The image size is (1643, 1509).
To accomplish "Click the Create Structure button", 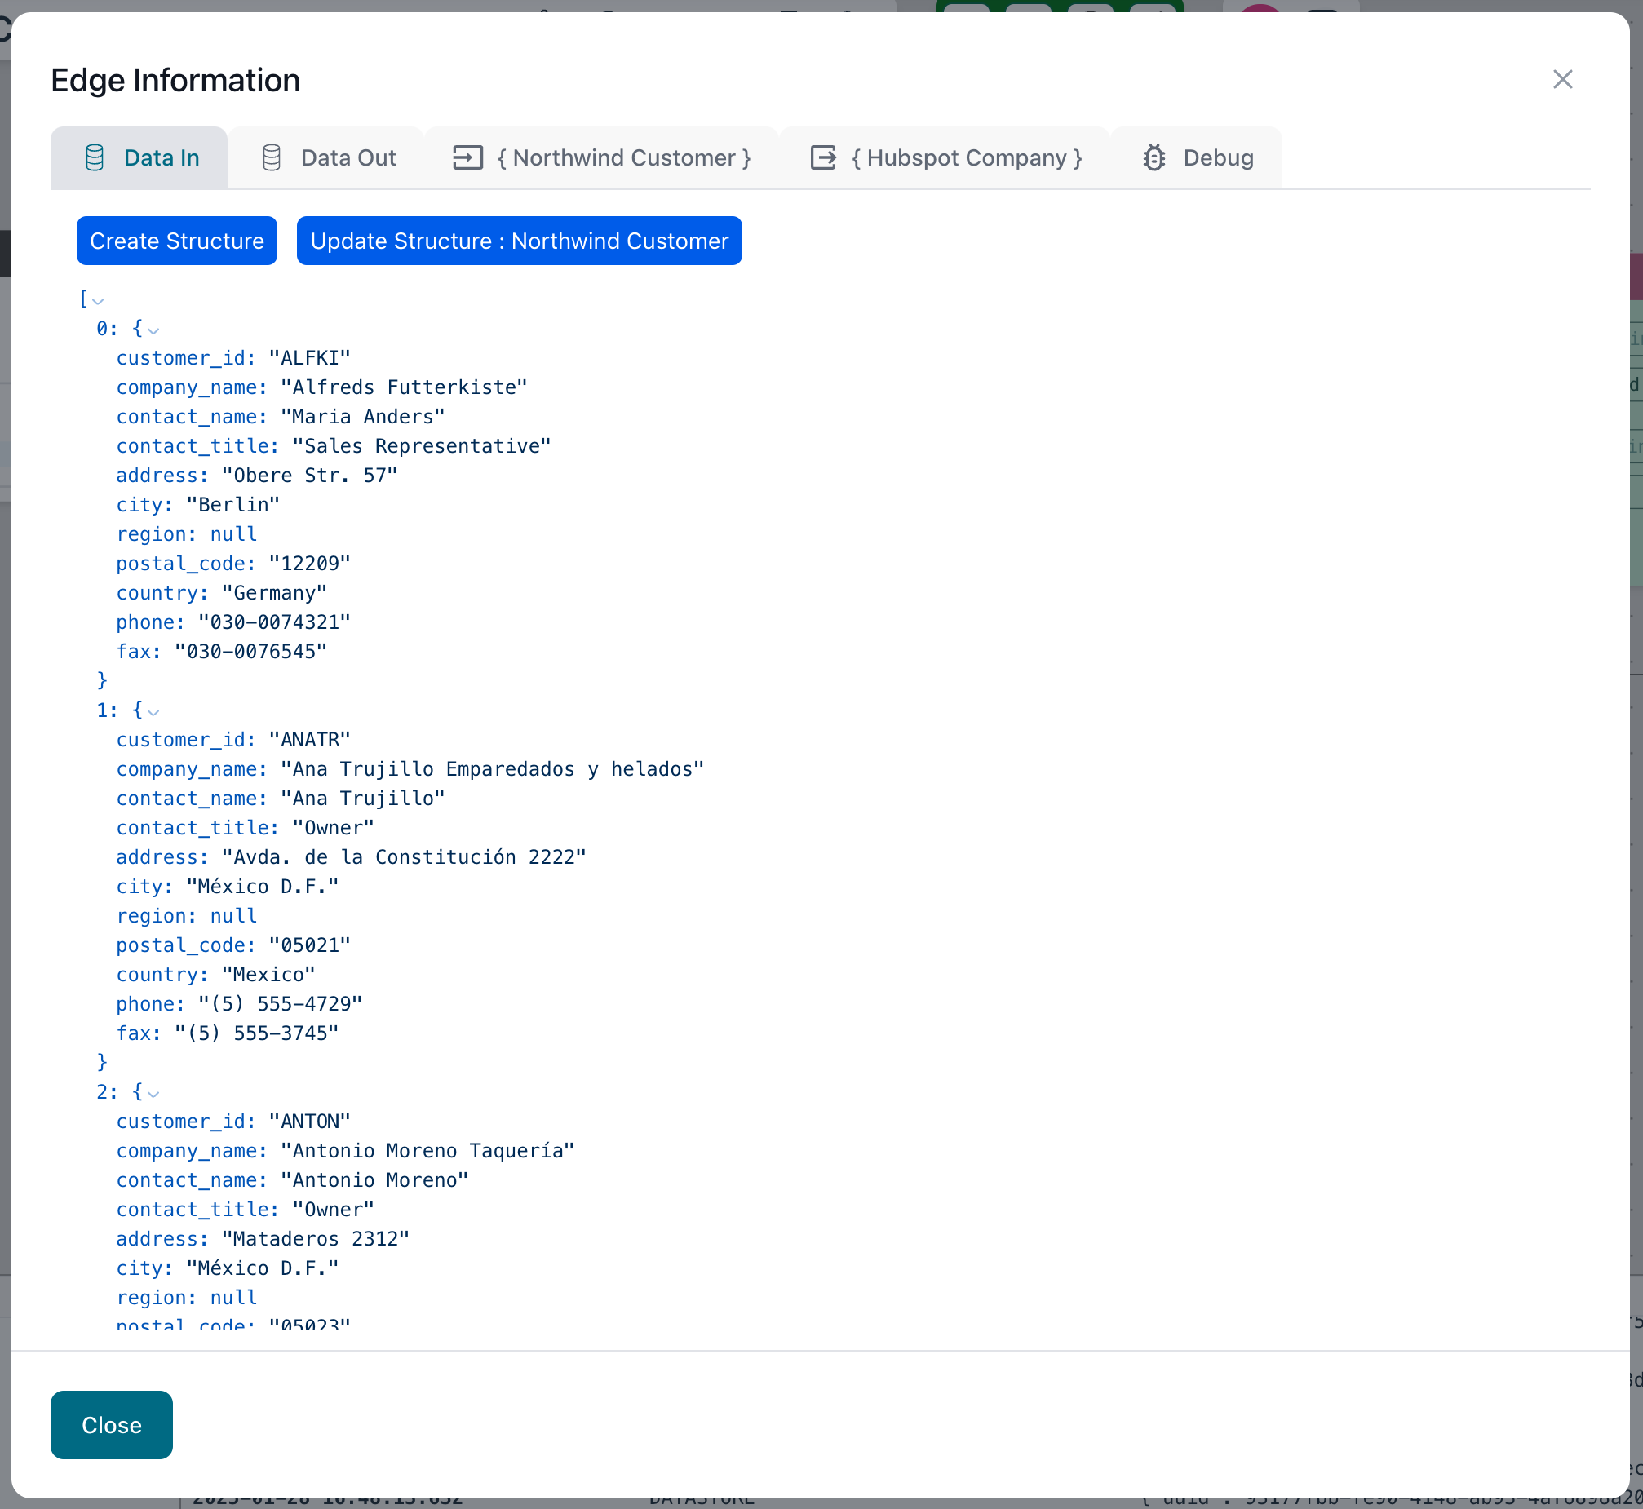I will tap(177, 241).
